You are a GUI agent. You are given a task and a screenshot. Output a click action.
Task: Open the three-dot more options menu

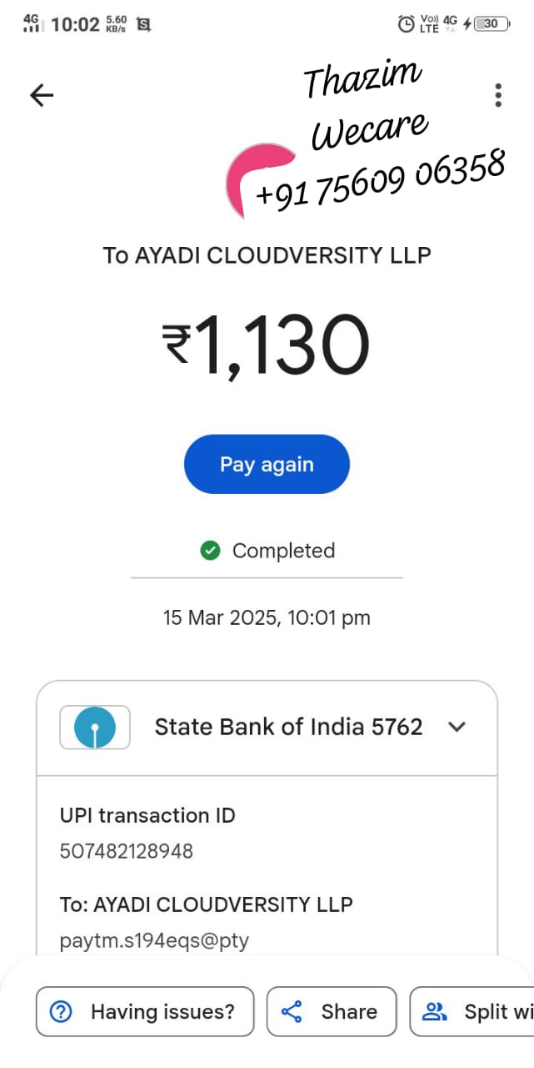(498, 95)
